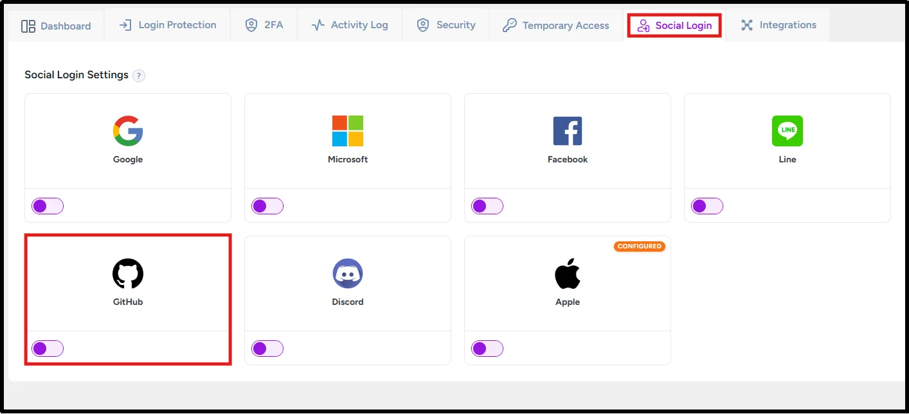The image size is (909, 414).
Task: Toggle the GitHub login switch
Action: point(48,349)
